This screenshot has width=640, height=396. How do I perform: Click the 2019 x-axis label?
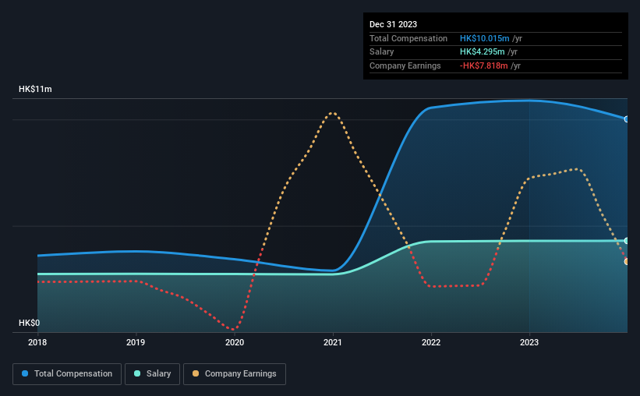136,342
